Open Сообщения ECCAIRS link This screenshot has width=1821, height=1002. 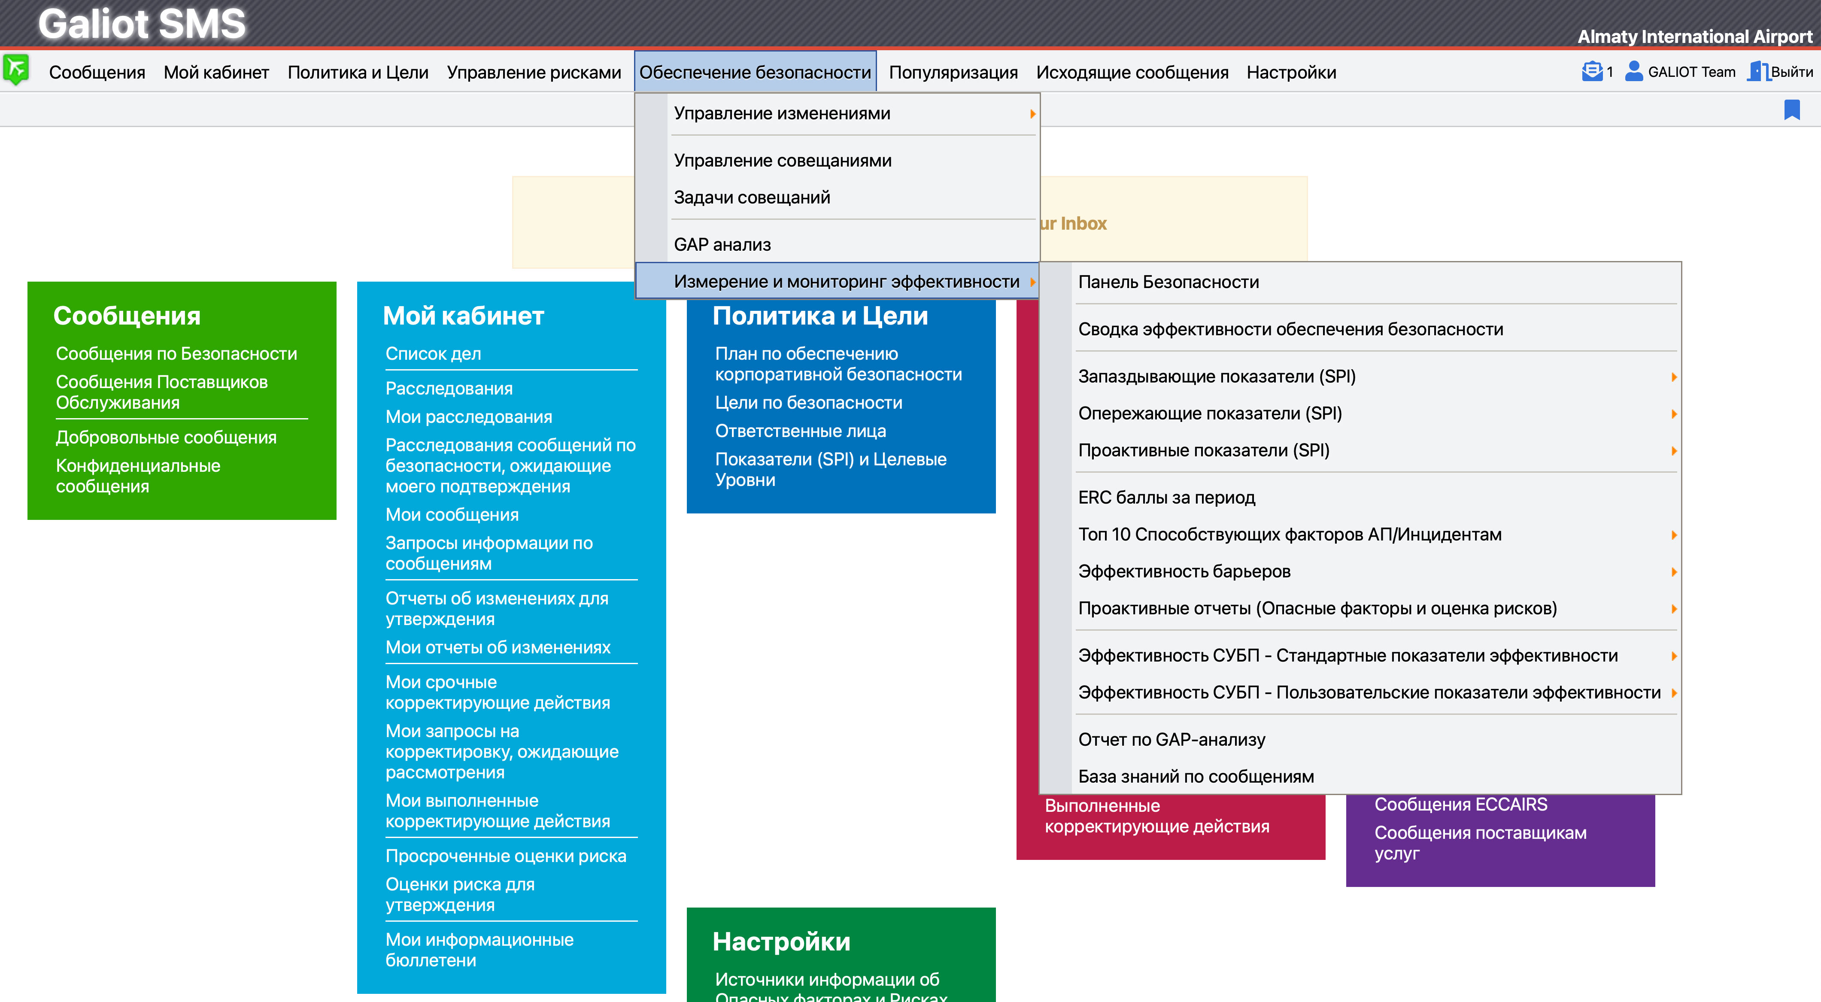click(1460, 805)
